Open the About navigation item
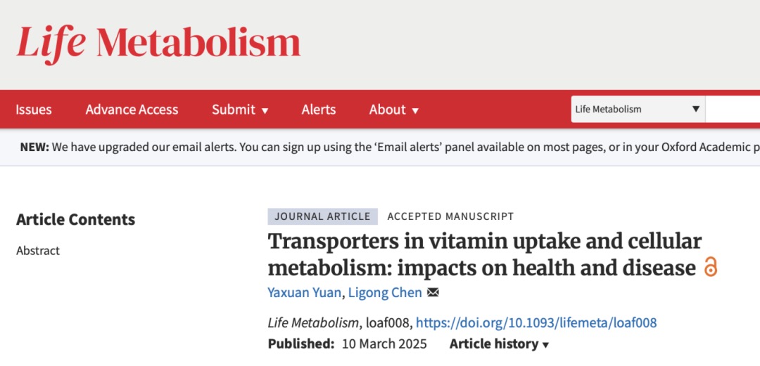 [x=388, y=110]
